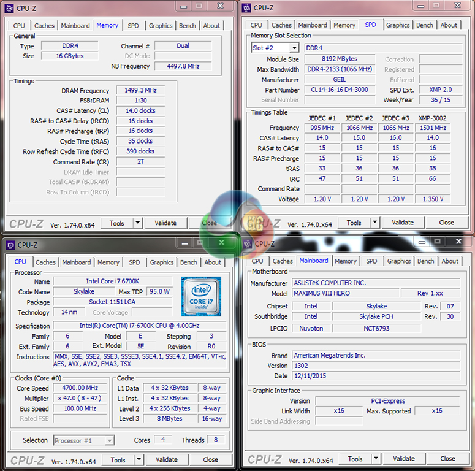Click the Manufacturer GEIL field

[340, 79]
